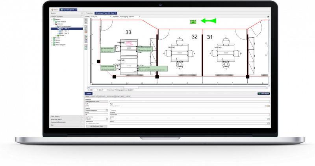
Task: Click room number 33 on floor plan
Action: (128, 32)
